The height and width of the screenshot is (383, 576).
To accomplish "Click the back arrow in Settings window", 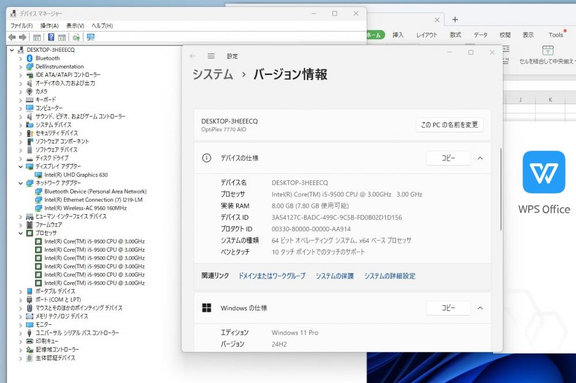I will [x=192, y=56].
